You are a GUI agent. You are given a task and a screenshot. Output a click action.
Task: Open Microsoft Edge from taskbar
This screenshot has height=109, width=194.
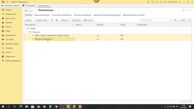[21, 107]
